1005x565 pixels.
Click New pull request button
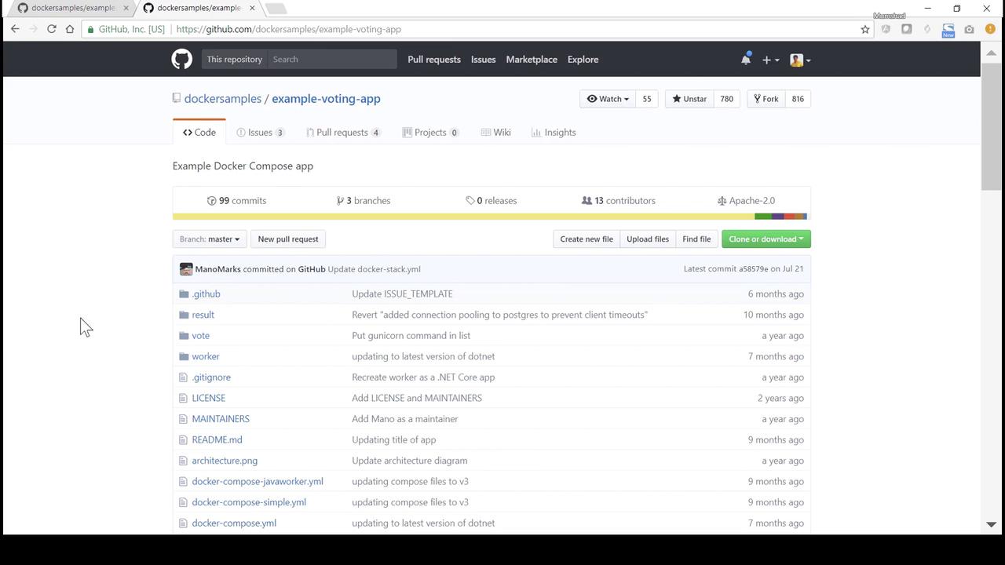click(x=288, y=239)
